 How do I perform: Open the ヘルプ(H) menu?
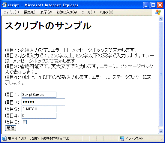tap(106, 12)
